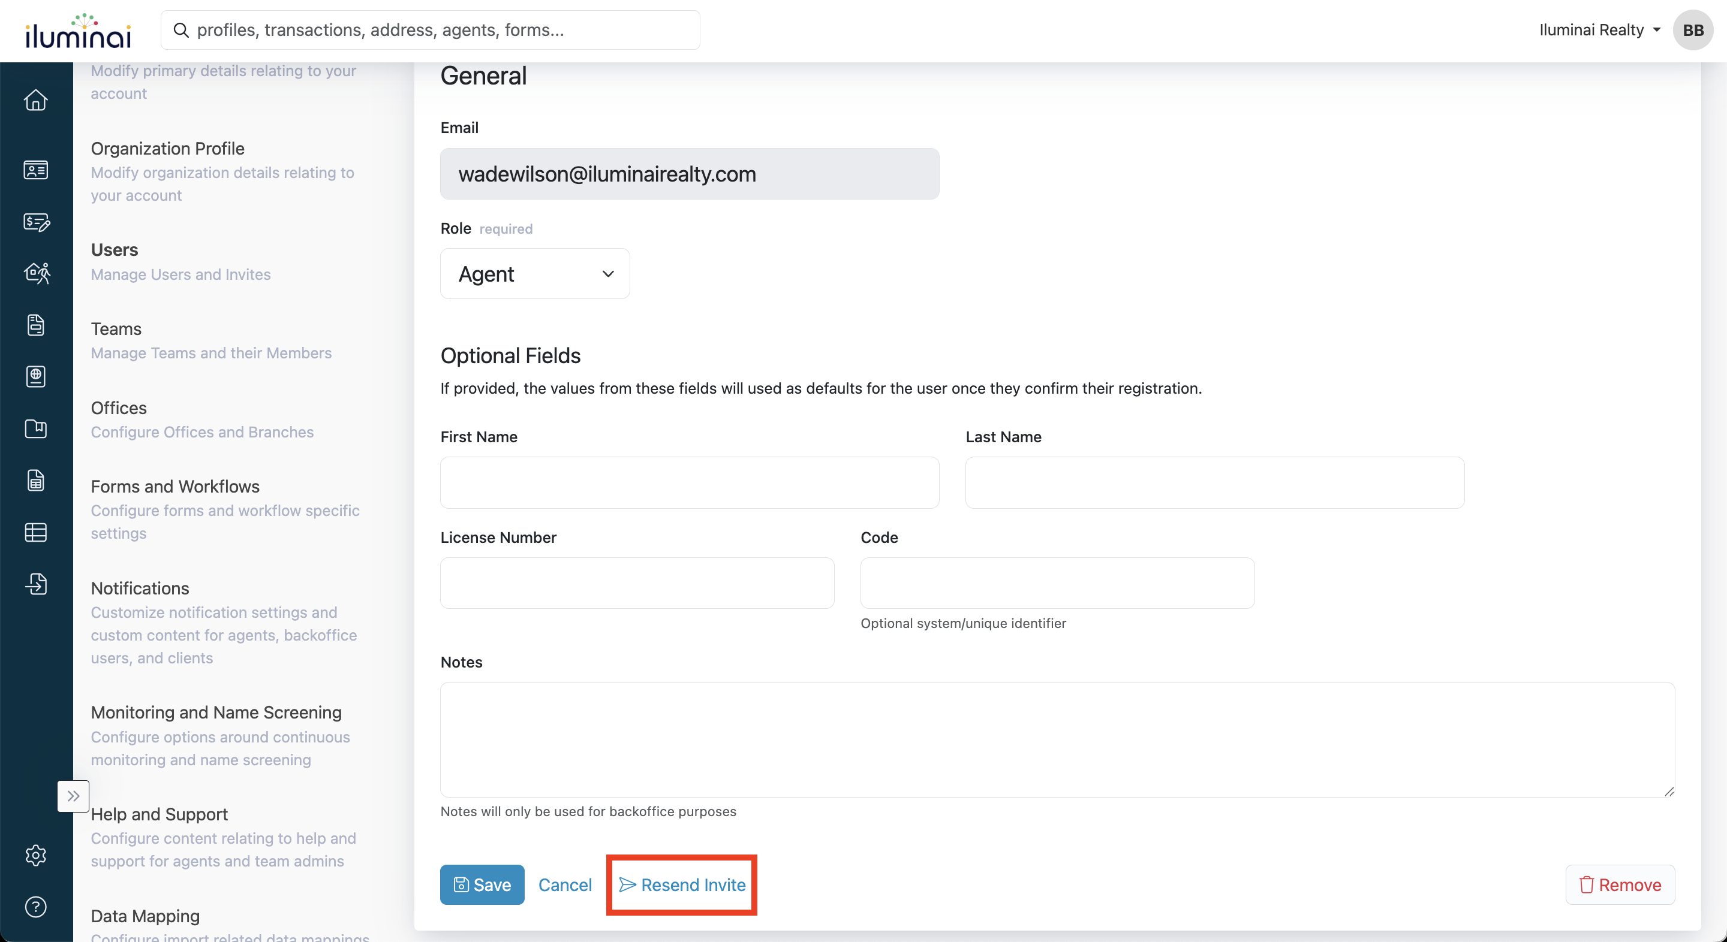
Task: Open the contact card icon in sidebar
Action: click(x=35, y=170)
